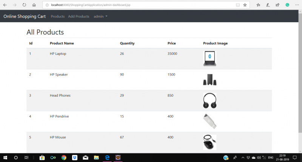The image size is (302, 162).
Task: Share this page using the share icon
Action: tap(277, 5)
